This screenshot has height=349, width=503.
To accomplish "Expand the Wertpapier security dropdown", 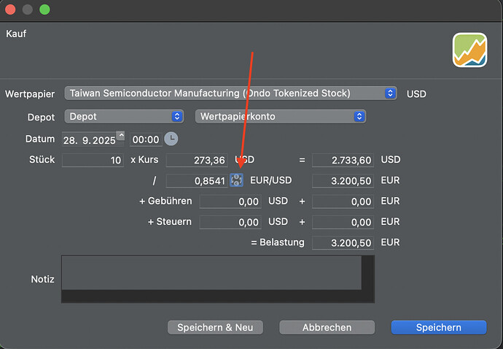I will point(391,93).
